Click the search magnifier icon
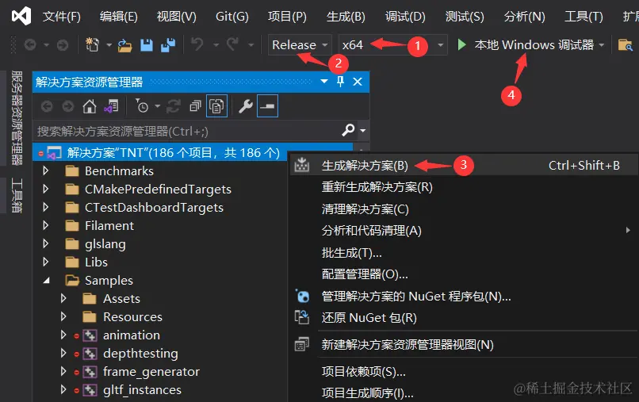This screenshot has height=402, width=639. point(348,131)
